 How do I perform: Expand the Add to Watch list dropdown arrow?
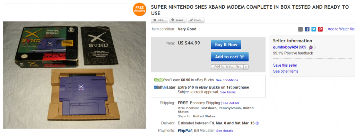point(246,67)
